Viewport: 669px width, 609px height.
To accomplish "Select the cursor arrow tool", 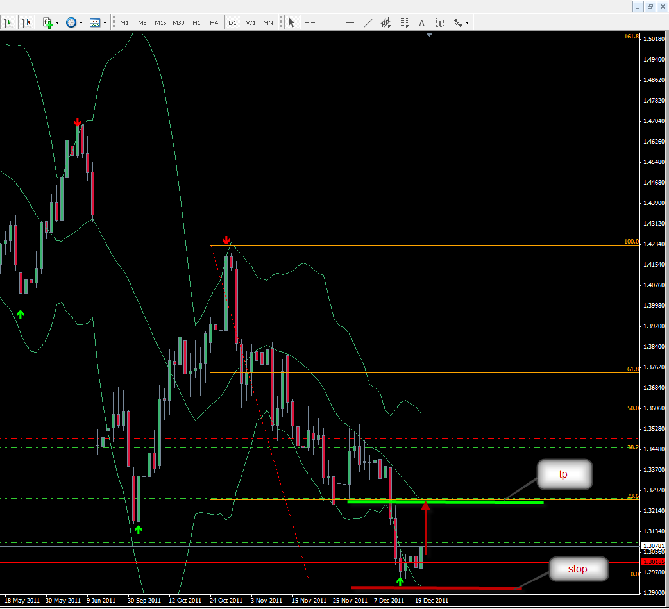I will [x=292, y=22].
